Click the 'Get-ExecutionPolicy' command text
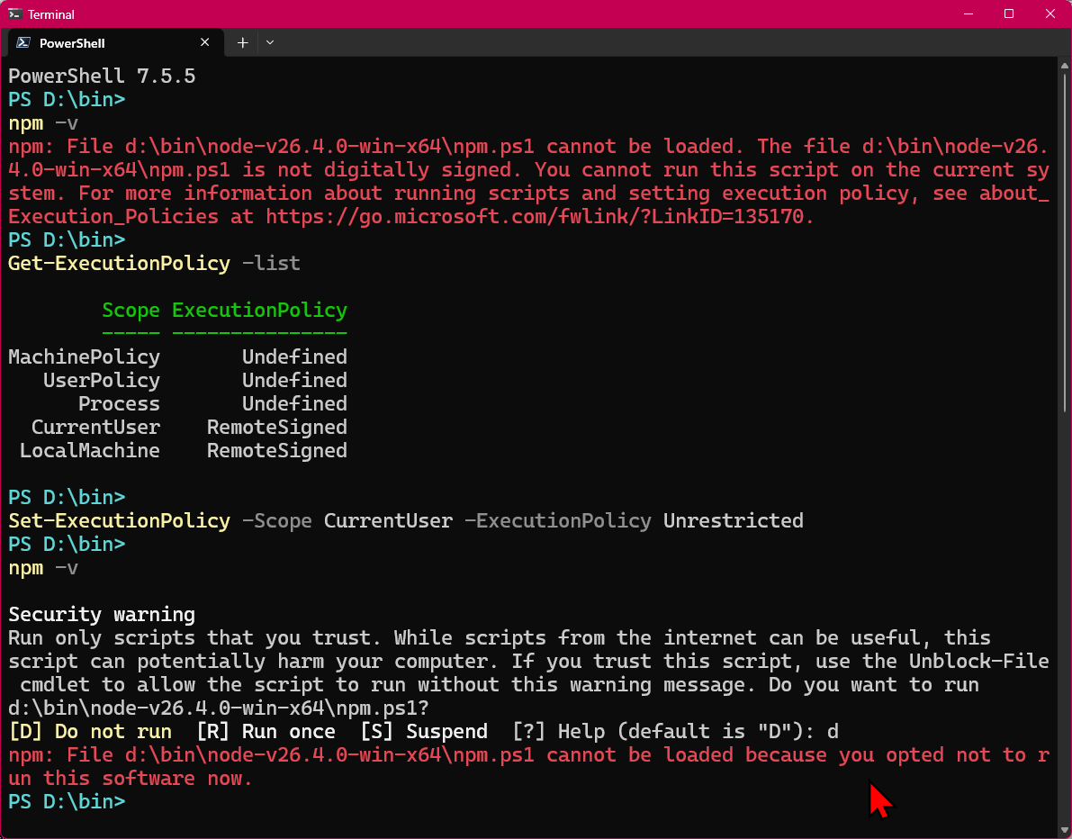Screen dimensions: 1072x839 (x=119, y=263)
